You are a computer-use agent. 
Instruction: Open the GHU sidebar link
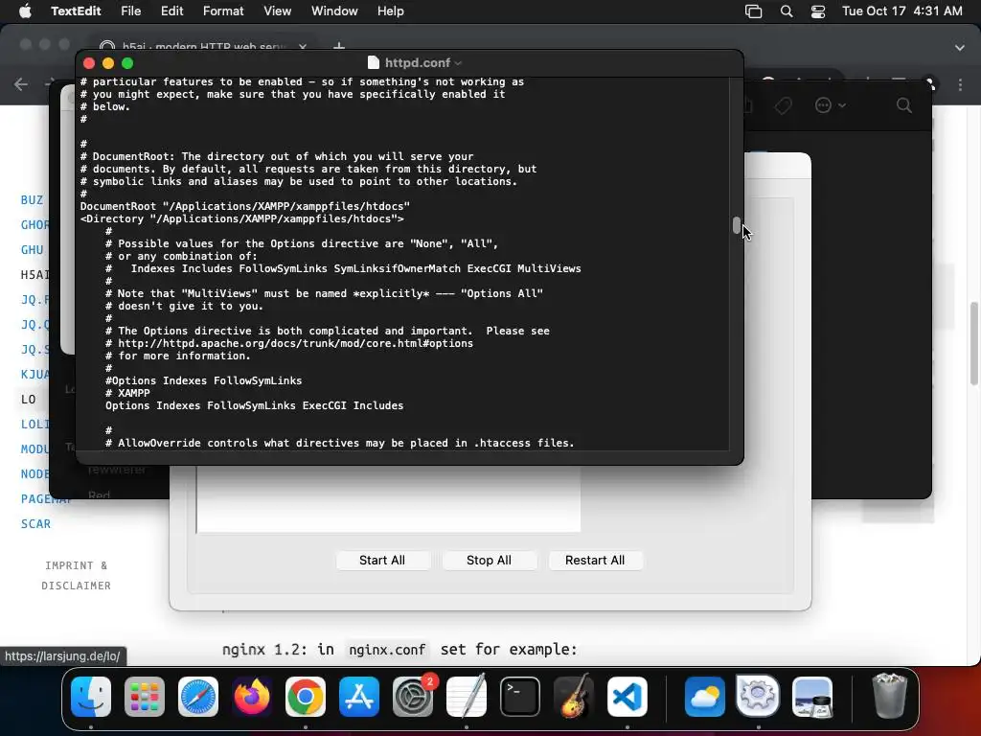(x=32, y=250)
